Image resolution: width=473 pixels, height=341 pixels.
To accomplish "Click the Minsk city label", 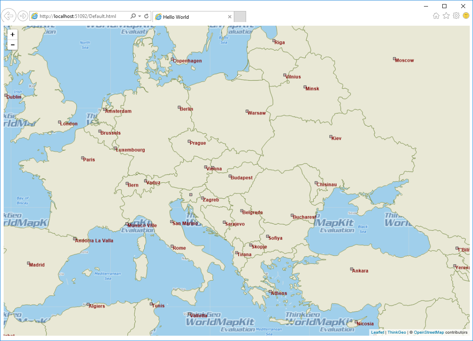I will pyautogui.click(x=312, y=89).
